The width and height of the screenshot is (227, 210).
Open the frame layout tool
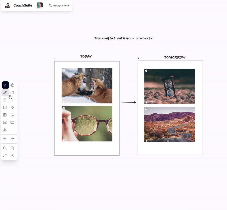[5, 122]
